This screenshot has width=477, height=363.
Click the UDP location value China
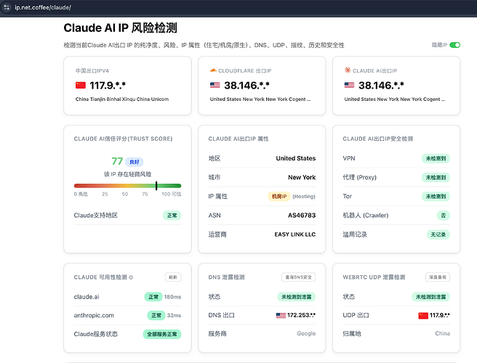[442, 333]
